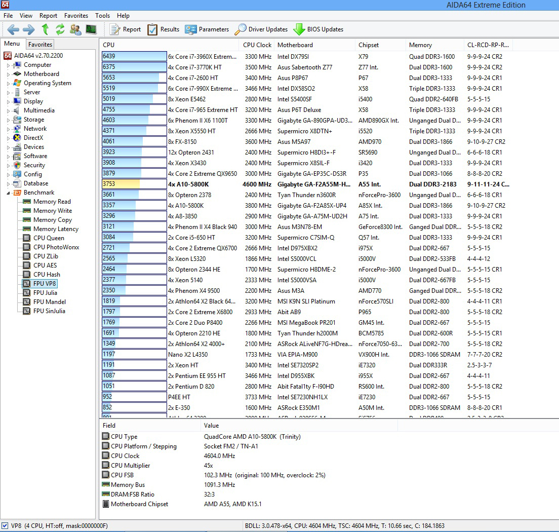
Task: Click the 6439 score bar
Action: pyautogui.click(x=134, y=56)
